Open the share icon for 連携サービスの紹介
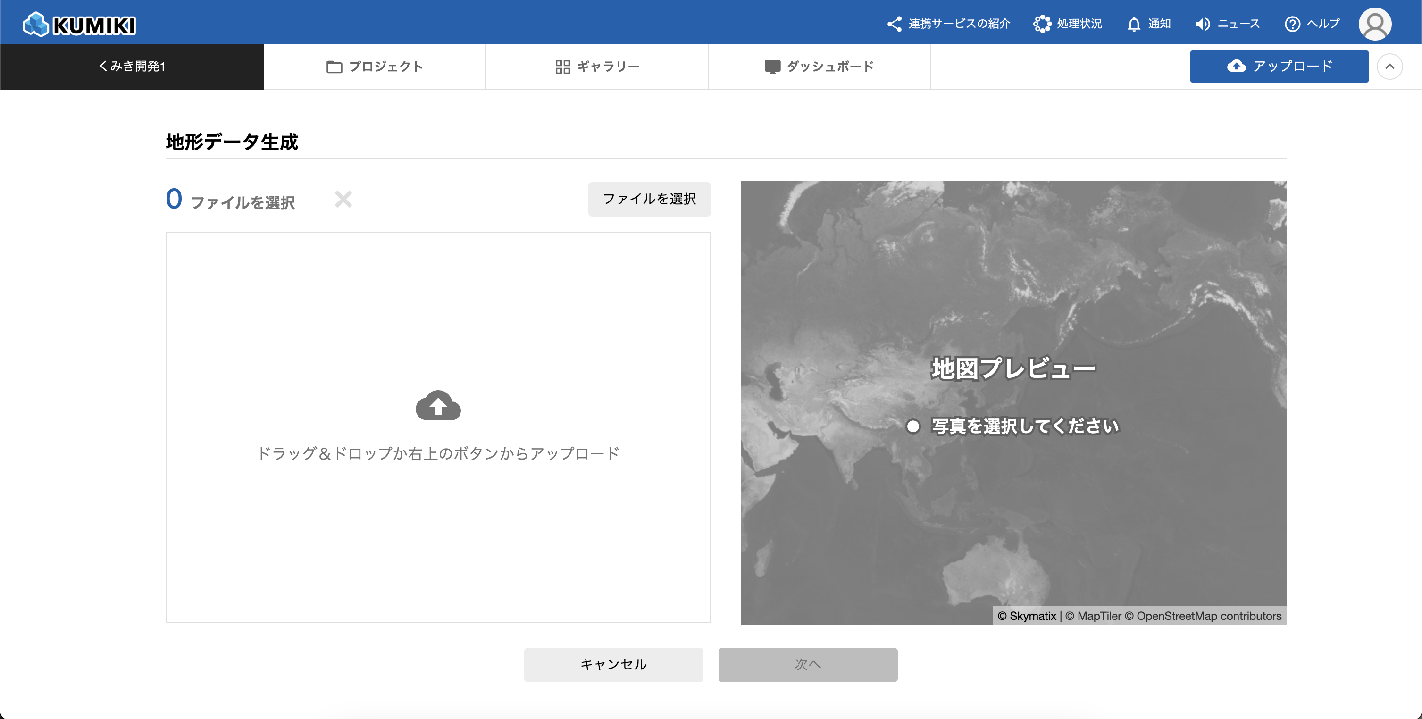 pos(894,24)
